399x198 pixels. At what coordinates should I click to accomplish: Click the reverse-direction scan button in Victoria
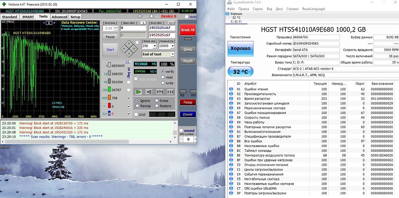click(149, 92)
